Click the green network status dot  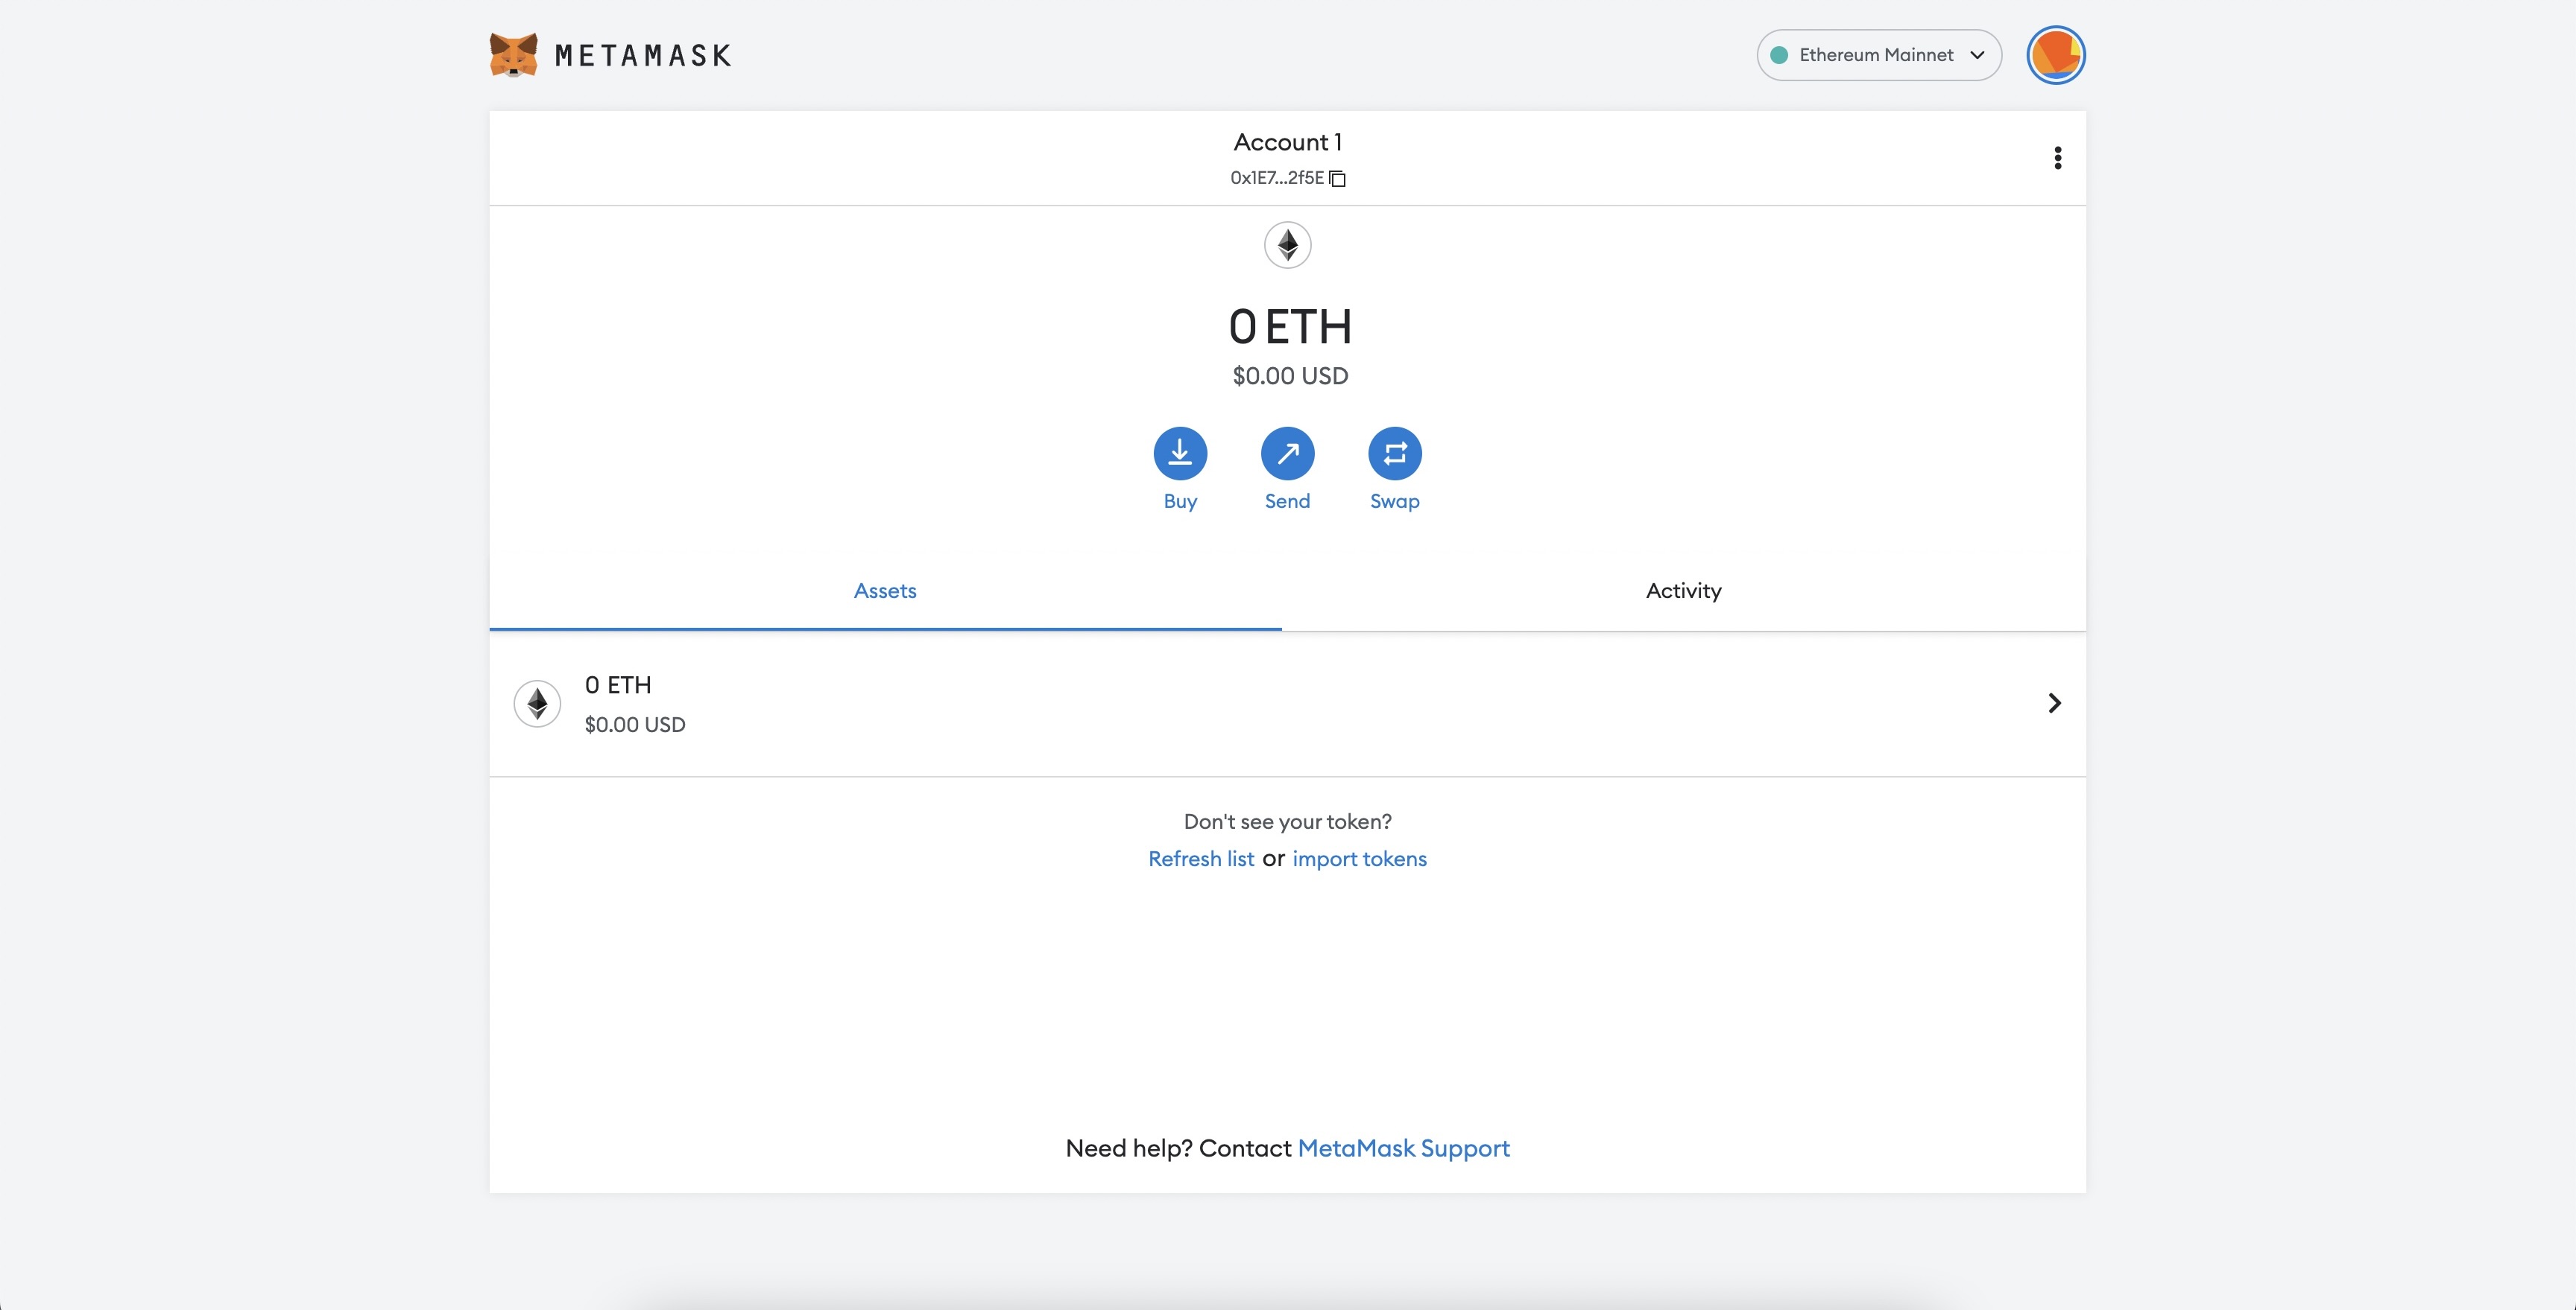[1779, 55]
